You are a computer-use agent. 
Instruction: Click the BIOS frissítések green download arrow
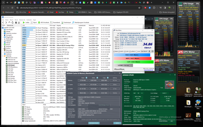coord(39,22)
